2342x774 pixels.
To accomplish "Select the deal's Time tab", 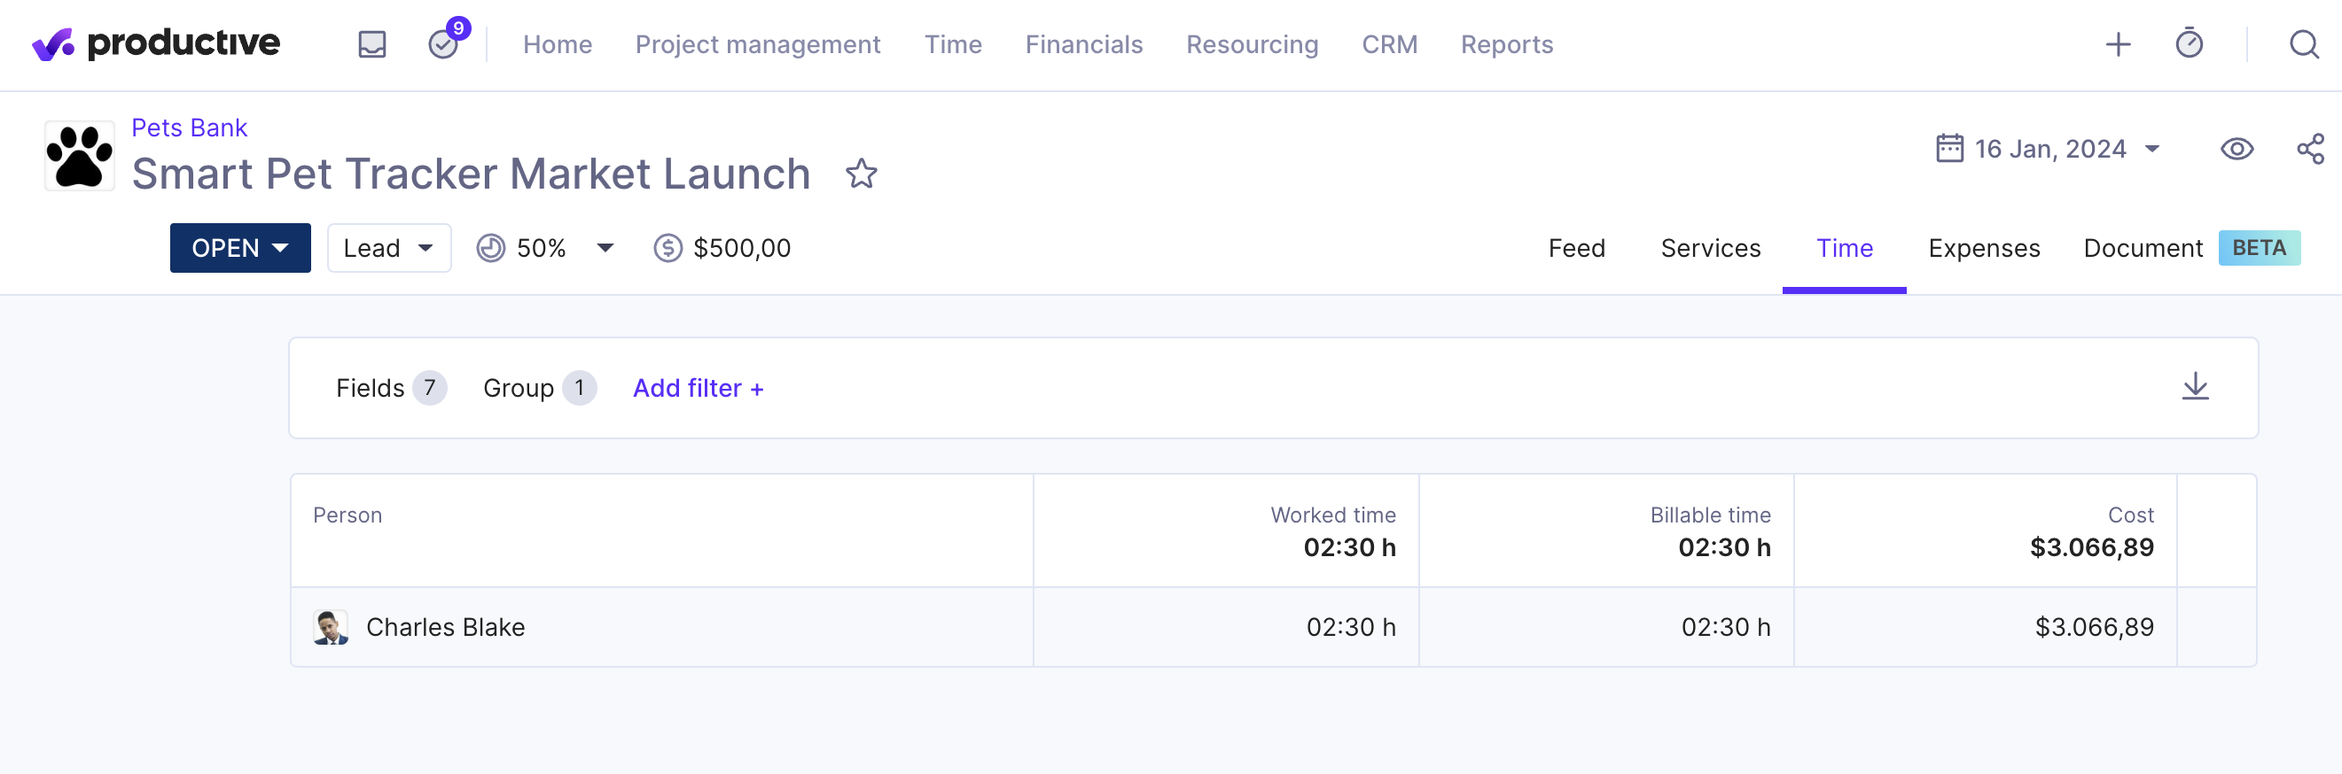I will pyautogui.click(x=1844, y=248).
